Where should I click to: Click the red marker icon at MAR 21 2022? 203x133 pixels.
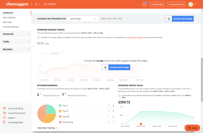click(141, 124)
